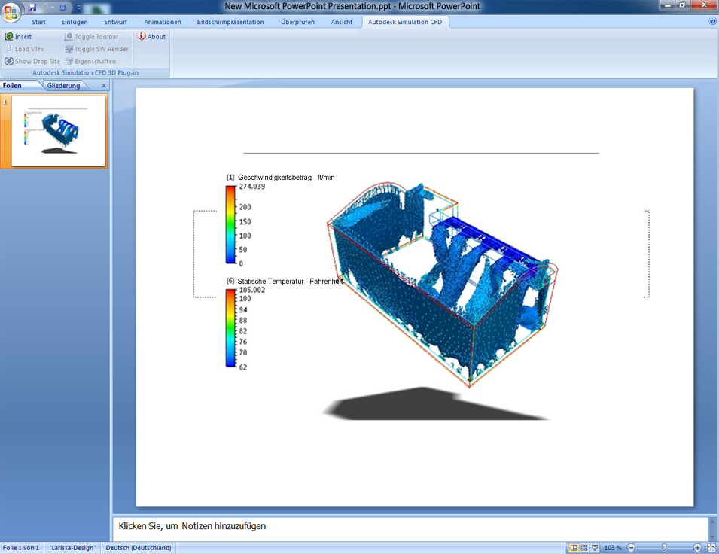Save the presentation via Quick Access

(32, 7)
